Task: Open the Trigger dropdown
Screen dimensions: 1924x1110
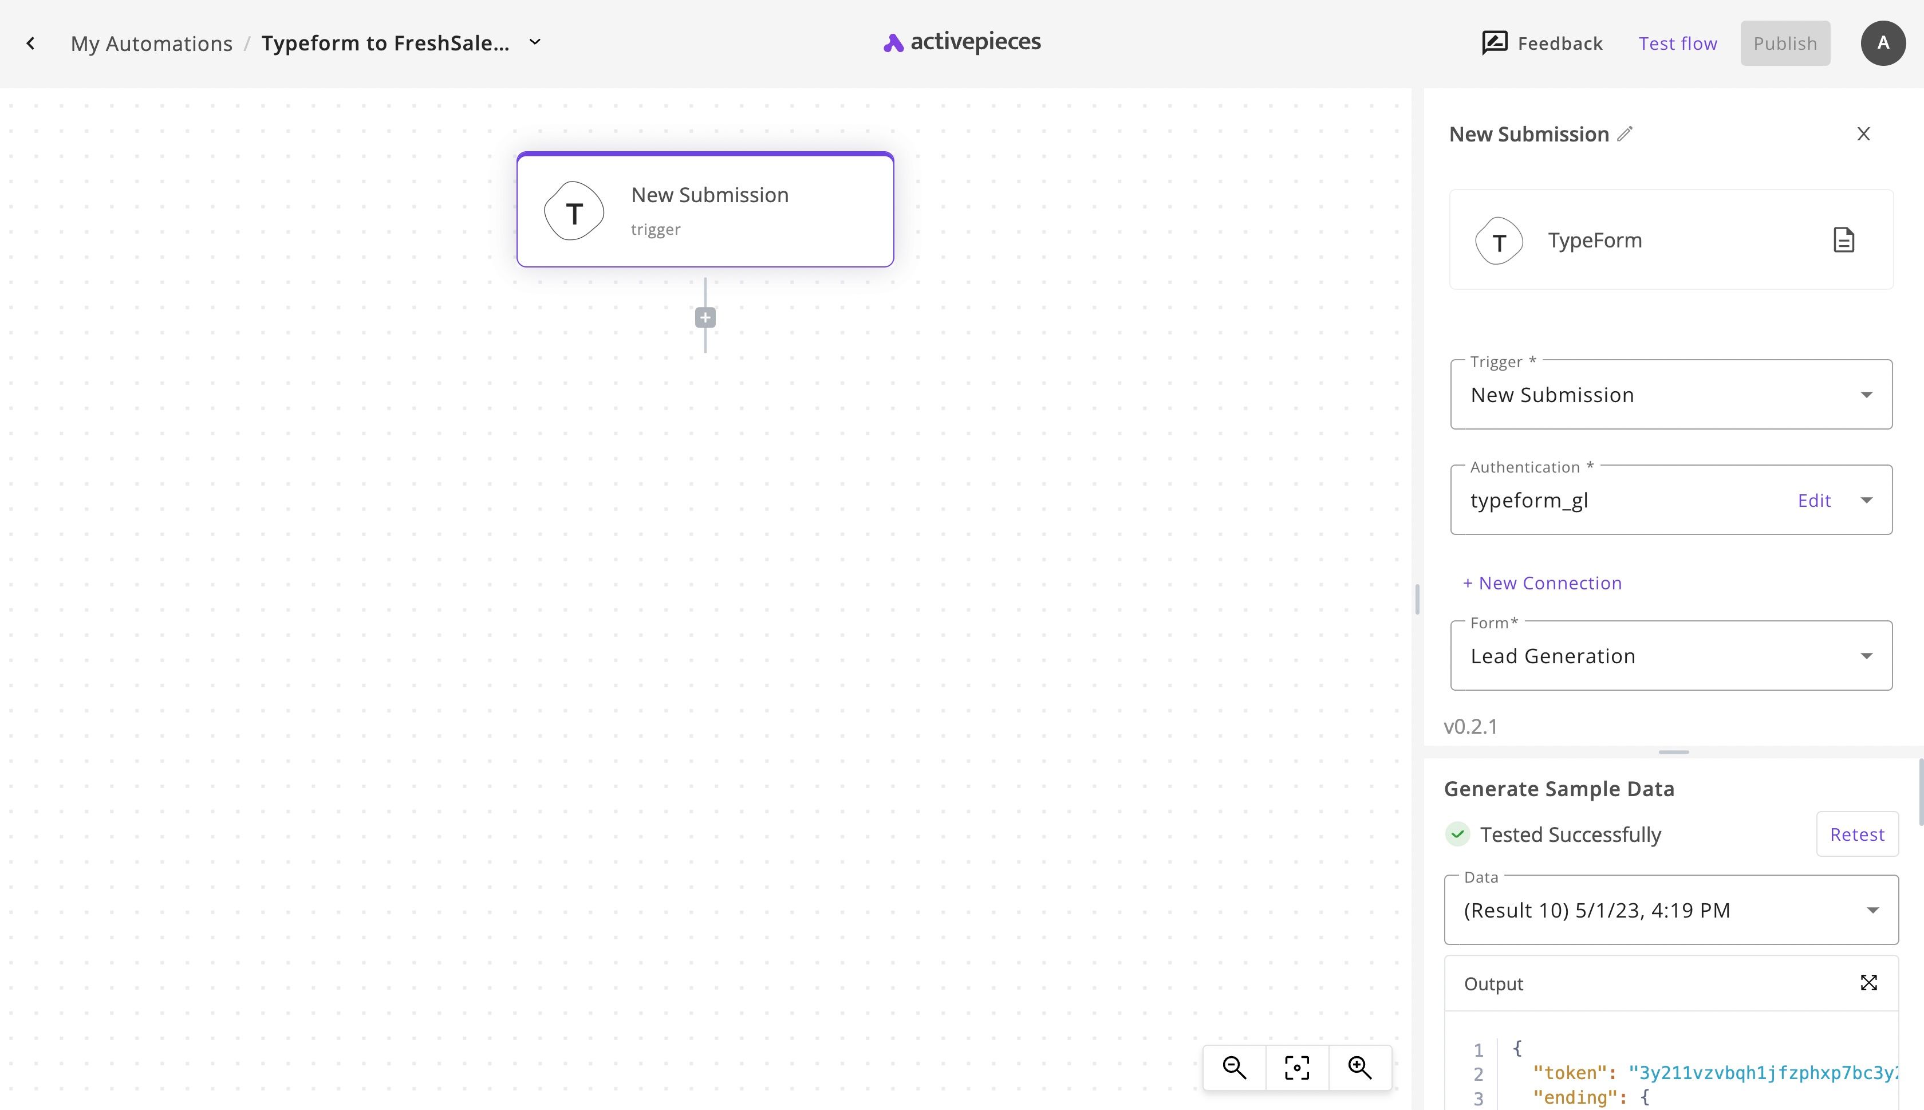Action: pyautogui.click(x=1671, y=394)
